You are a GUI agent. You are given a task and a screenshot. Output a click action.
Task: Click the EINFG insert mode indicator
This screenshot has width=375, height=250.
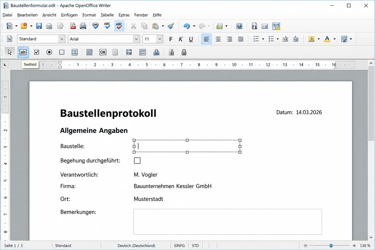tap(179, 245)
